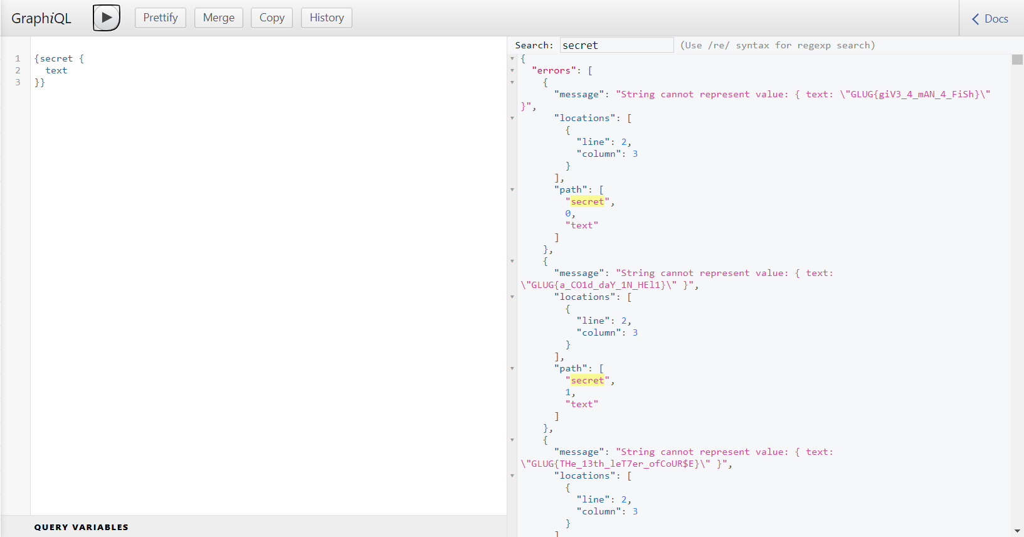Click path index 1 in second error
The width and height of the screenshot is (1024, 537).
coord(568,392)
